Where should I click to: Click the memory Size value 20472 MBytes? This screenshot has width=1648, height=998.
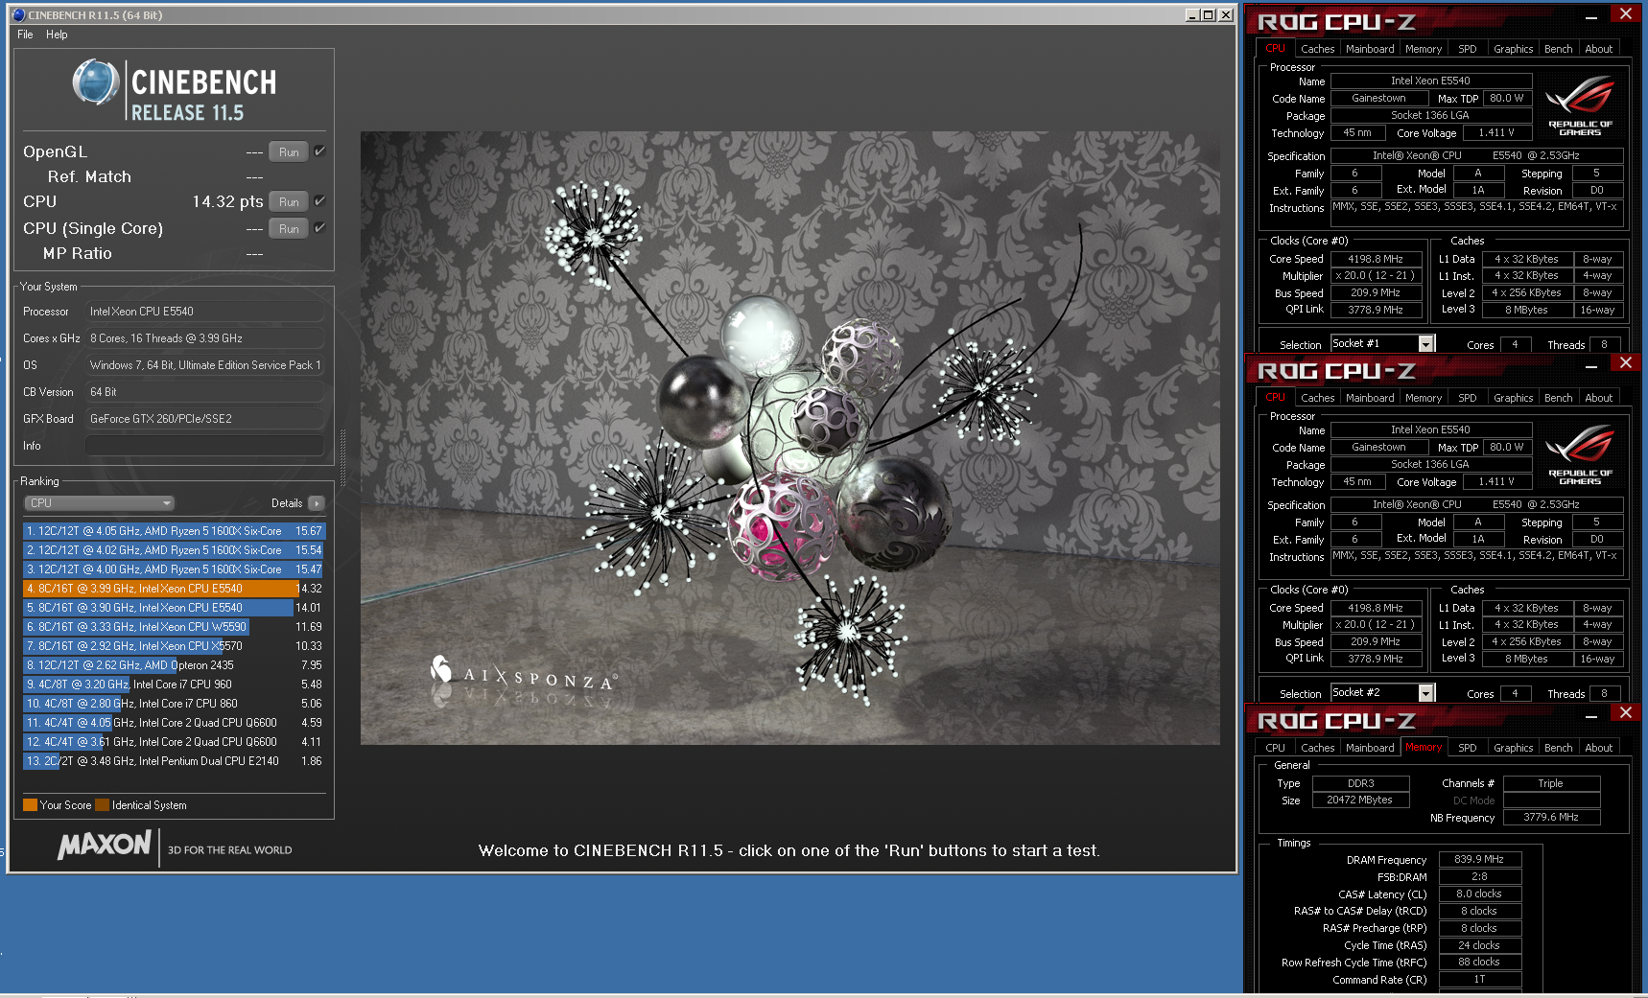pos(1359,801)
